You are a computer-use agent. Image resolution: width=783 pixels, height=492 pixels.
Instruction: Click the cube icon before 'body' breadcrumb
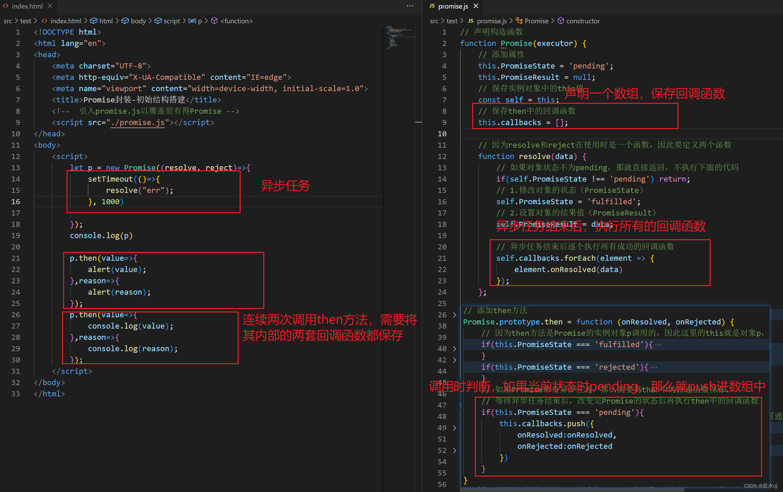(x=125, y=21)
